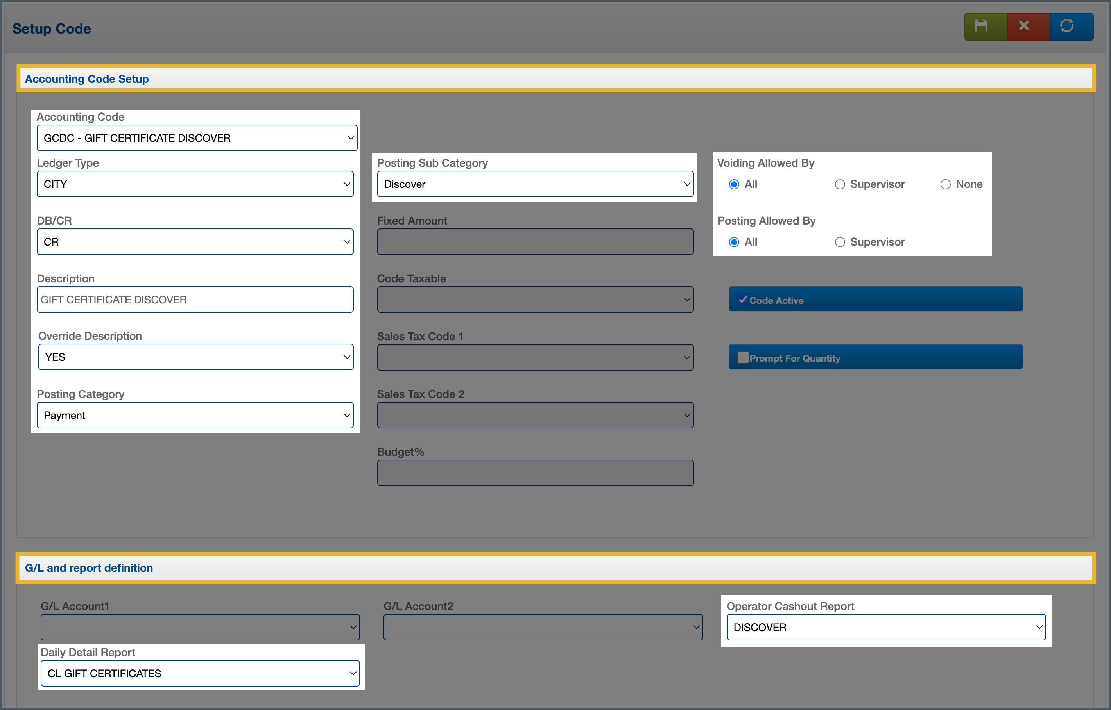1111x710 pixels.
Task: Select Supervisor under Voiding Allowed By
Action: tap(840, 184)
